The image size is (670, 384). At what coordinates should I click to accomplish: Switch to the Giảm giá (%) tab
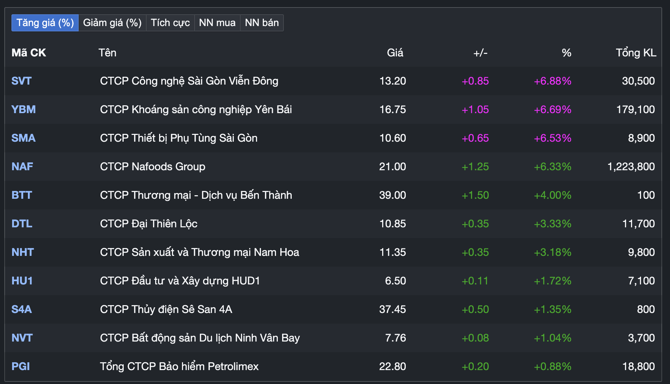(112, 22)
